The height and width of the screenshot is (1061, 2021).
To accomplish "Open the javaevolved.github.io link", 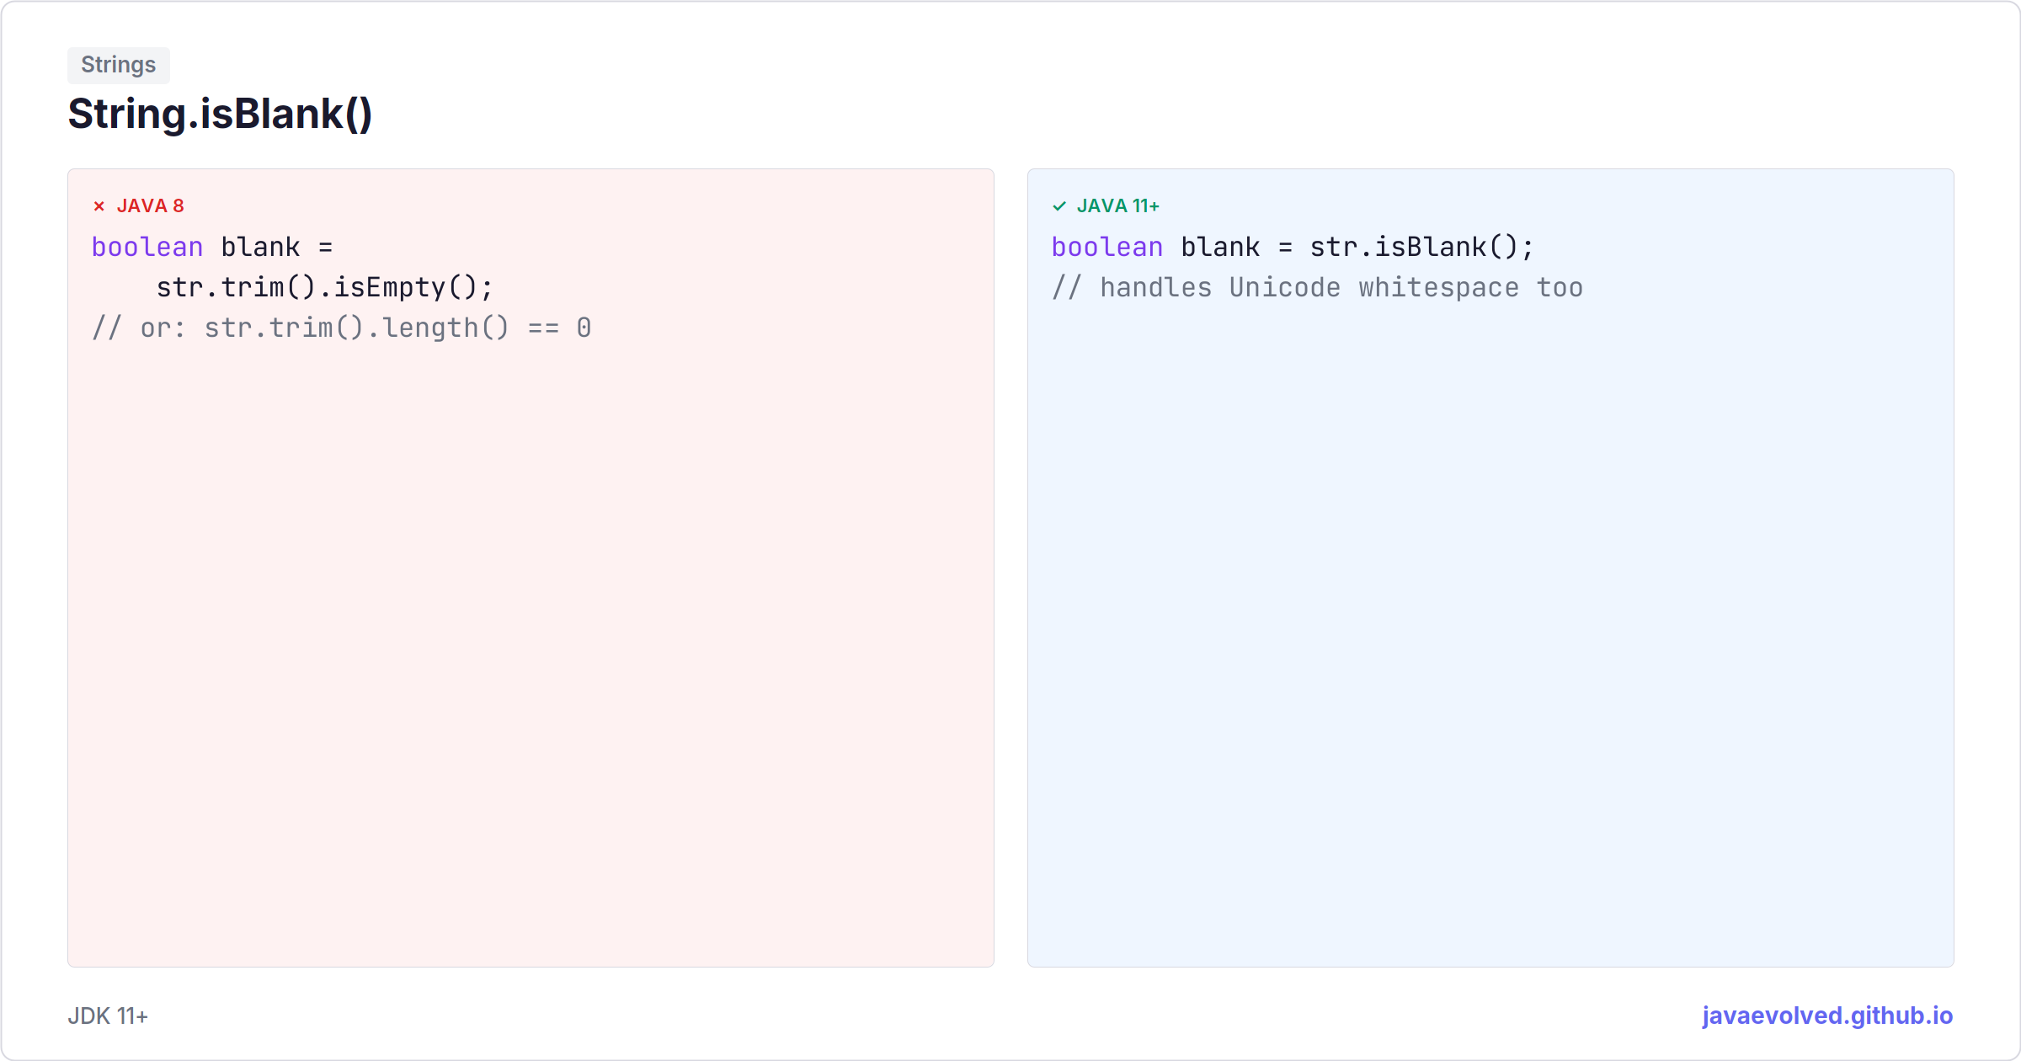I will point(1827,1016).
